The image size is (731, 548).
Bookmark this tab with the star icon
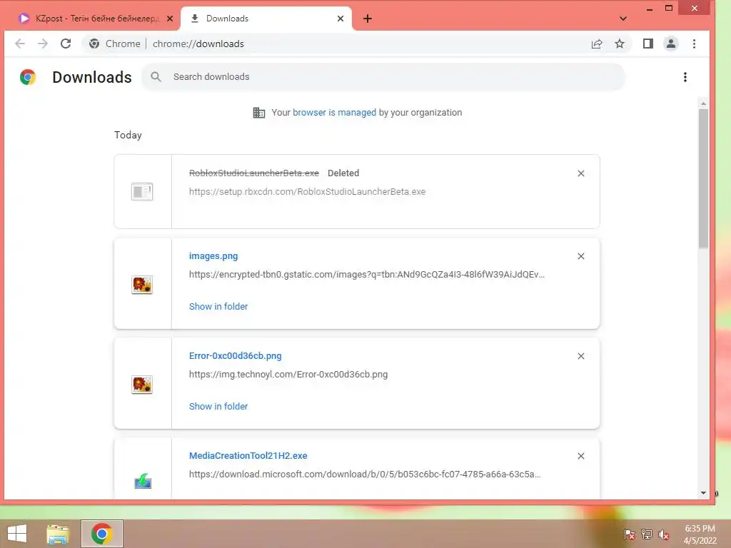619,44
